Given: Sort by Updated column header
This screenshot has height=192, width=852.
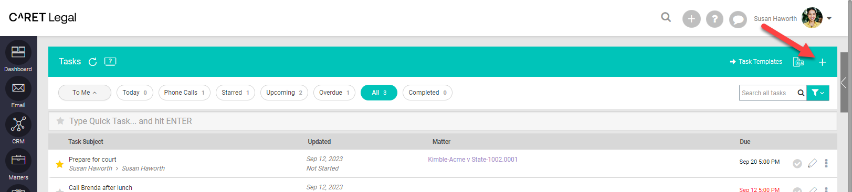Looking at the screenshot, I should coord(319,142).
